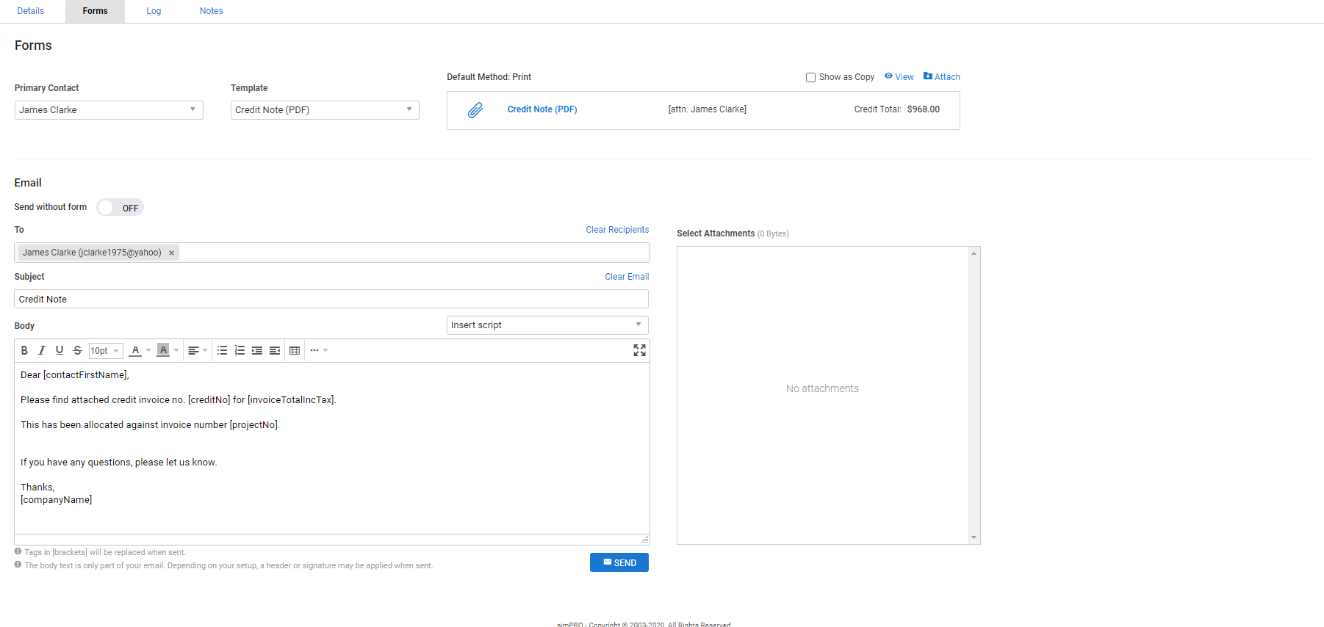Click in the email body text area
1324x627 pixels.
tap(332, 448)
